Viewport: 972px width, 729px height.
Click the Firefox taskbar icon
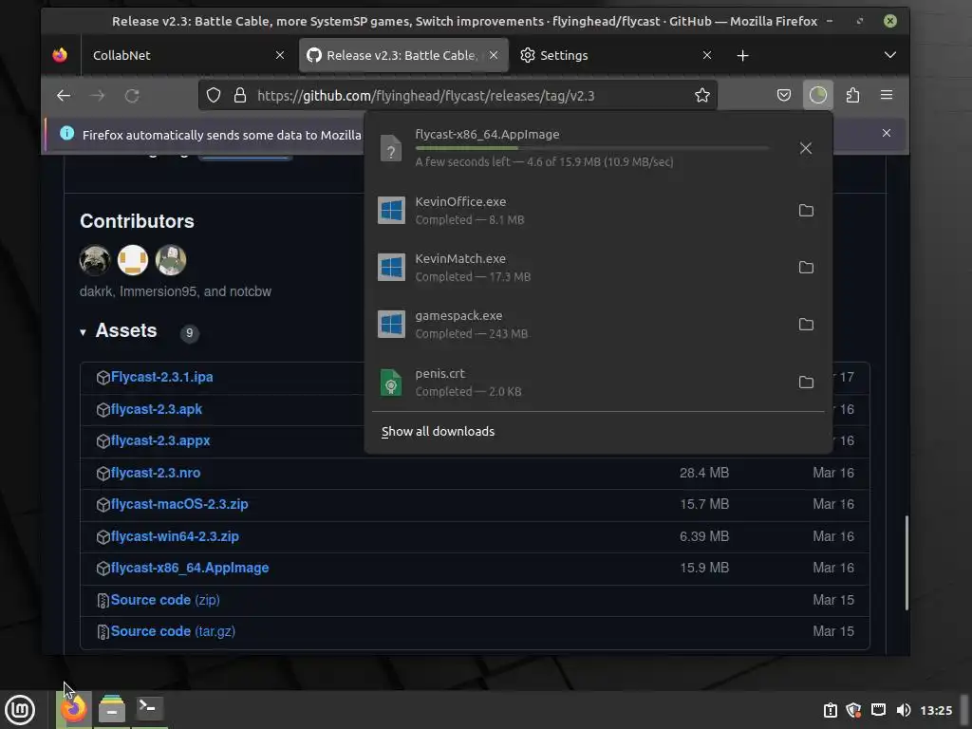click(74, 709)
